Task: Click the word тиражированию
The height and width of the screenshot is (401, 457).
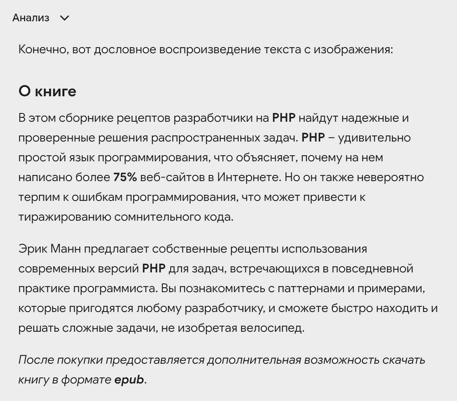Action: [65, 217]
